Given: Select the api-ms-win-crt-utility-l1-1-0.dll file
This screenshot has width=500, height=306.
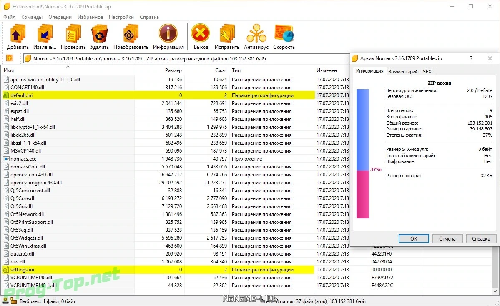Looking at the screenshot, I should point(45,79).
